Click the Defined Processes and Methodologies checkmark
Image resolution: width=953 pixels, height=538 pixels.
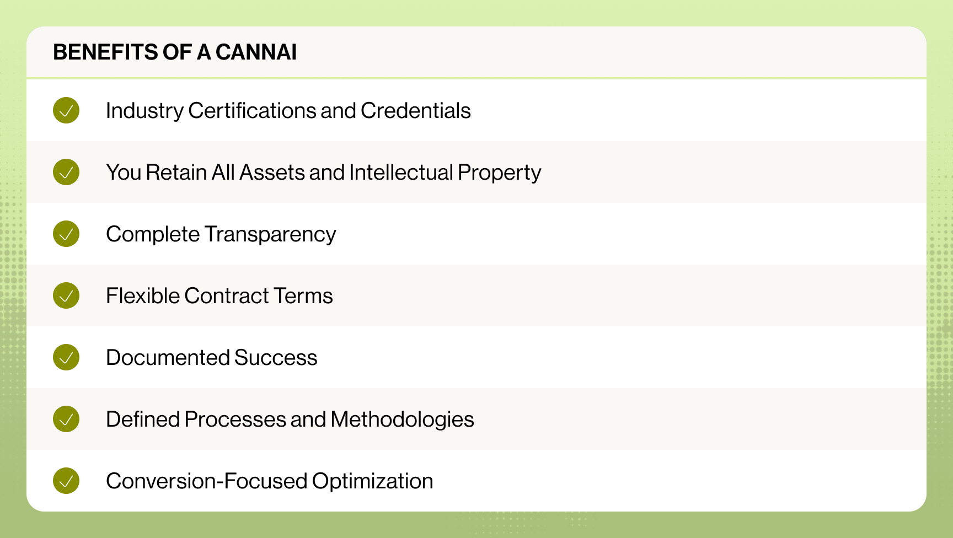click(x=66, y=419)
